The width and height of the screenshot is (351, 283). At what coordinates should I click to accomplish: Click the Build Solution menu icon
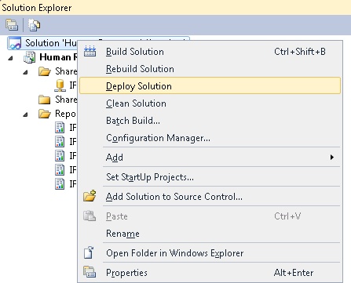(x=90, y=51)
